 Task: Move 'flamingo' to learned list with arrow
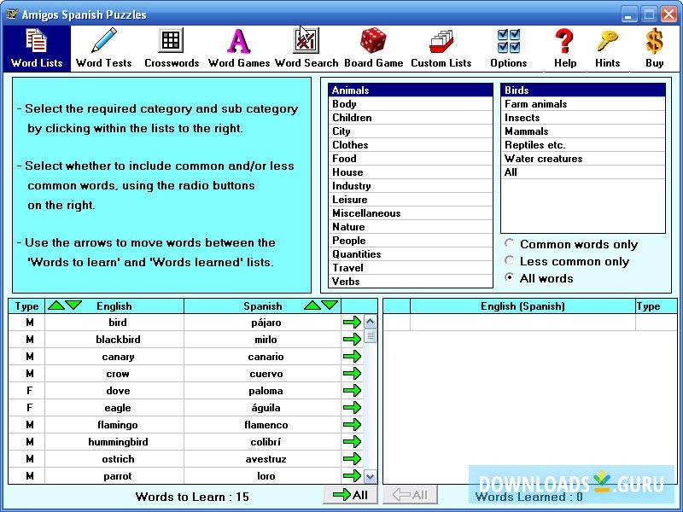[x=352, y=424]
